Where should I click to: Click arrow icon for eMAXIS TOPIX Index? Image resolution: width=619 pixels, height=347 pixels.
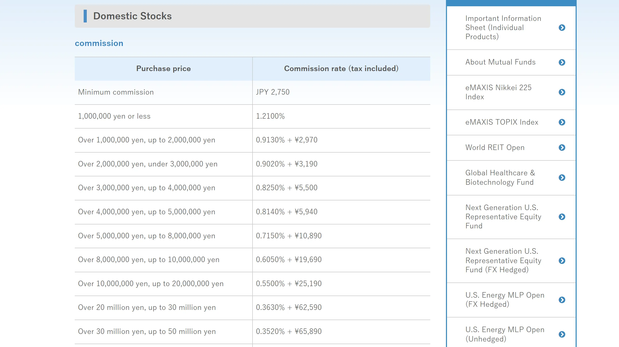pyautogui.click(x=562, y=122)
